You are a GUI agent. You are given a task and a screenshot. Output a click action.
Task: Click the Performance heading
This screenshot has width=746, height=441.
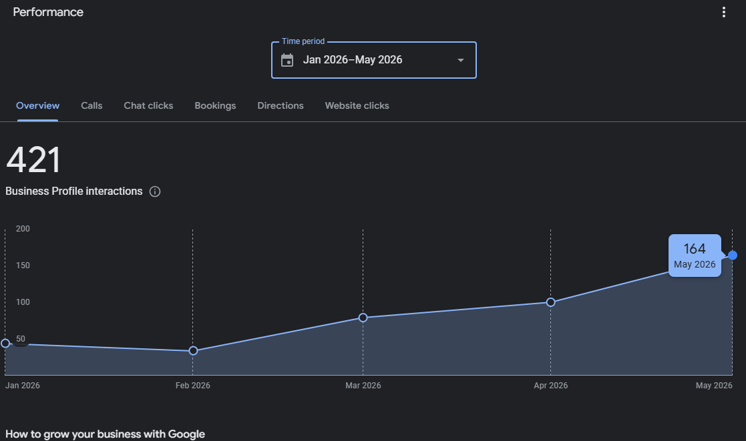click(x=48, y=12)
